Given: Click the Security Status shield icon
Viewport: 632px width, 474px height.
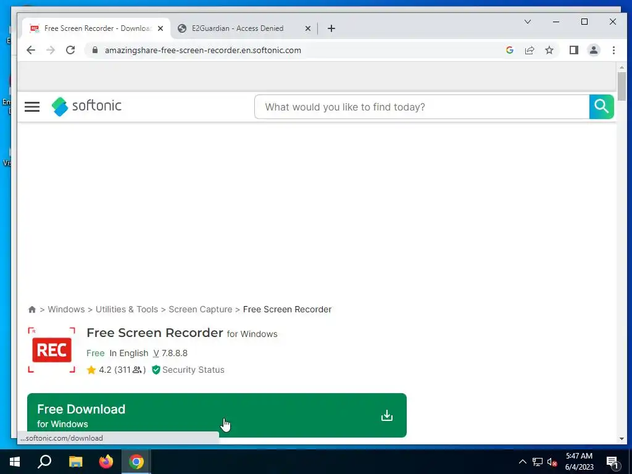Looking at the screenshot, I should [156, 370].
